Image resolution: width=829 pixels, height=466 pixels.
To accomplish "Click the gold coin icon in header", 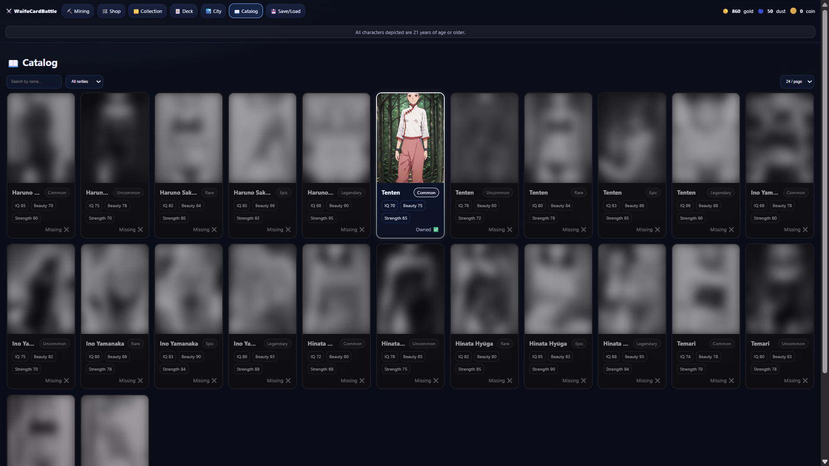I will click(725, 11).
